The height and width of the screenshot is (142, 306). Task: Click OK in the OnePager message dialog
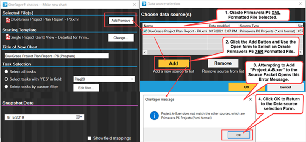point(238,135)
